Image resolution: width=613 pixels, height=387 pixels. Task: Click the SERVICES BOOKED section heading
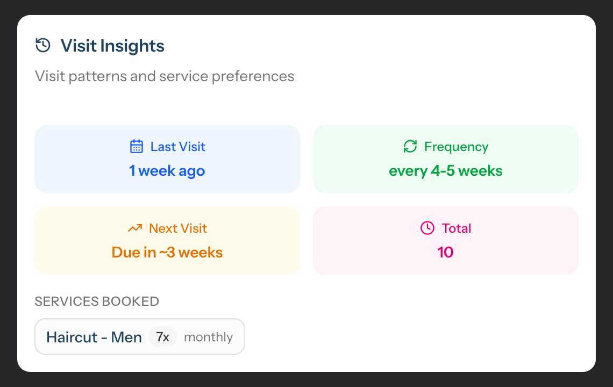tap(97, 301)
